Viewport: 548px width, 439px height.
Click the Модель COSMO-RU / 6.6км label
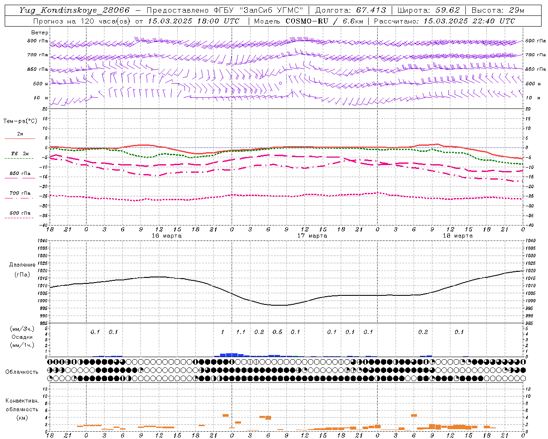309,21
